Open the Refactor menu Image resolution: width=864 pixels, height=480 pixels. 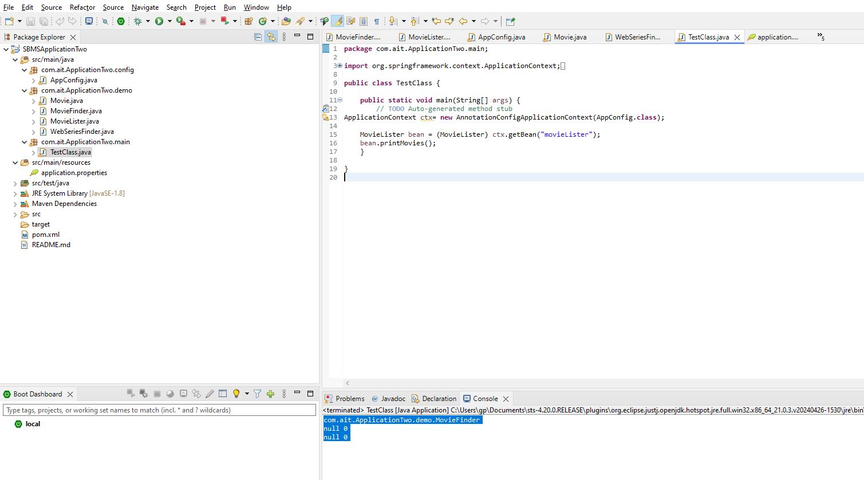click(82, 7)
